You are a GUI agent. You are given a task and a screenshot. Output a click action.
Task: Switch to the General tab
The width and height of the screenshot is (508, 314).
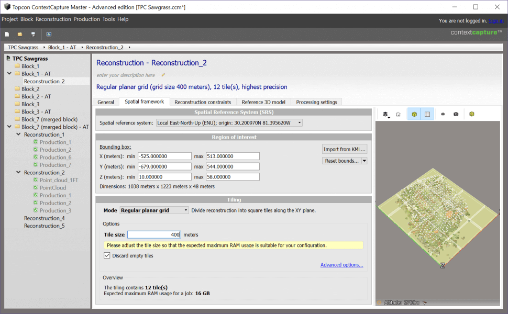pyautogui.click(x=106, y=102)
